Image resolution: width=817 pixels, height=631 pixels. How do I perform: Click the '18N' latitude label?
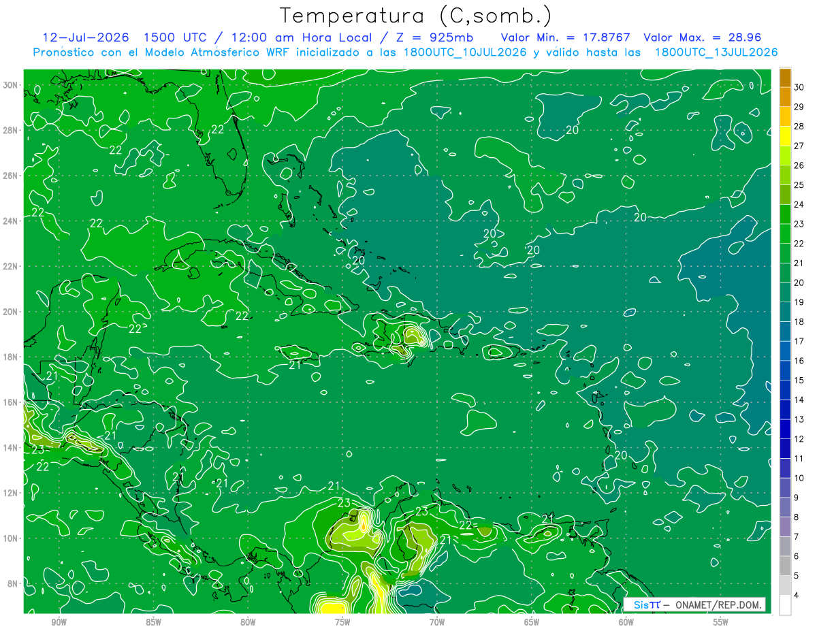click(x=11, y=357)
